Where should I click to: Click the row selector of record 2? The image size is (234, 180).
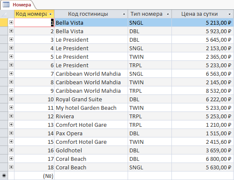click(4, 31)
